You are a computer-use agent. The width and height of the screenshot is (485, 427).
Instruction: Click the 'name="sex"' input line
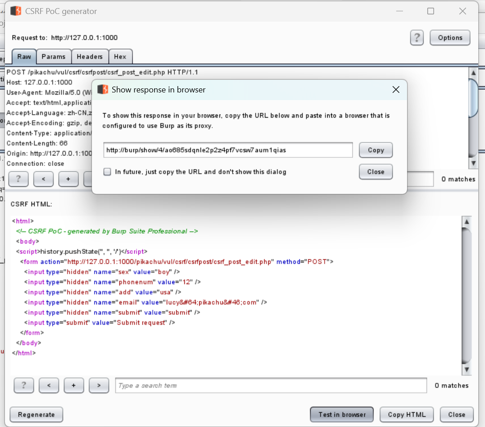tap(102, 272)
